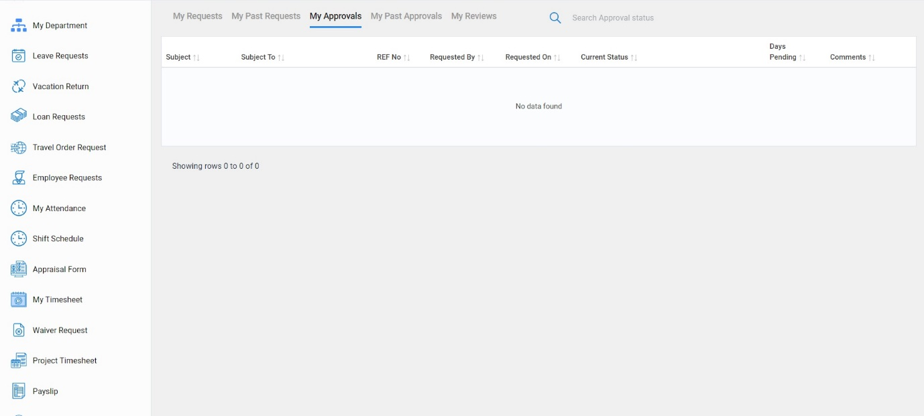Click the search magnifier icon
This screenshot has height=416, width=924.
click(x=555, y=17)
